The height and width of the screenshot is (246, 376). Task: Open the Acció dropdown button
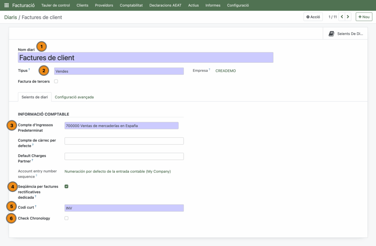pos(313,17)
